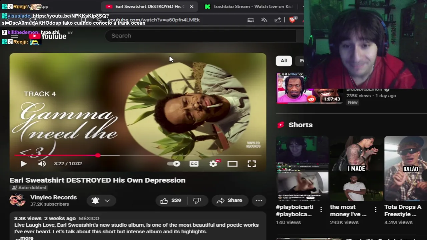
Task: Click the '293K views' short text
Action: [344, 222]
